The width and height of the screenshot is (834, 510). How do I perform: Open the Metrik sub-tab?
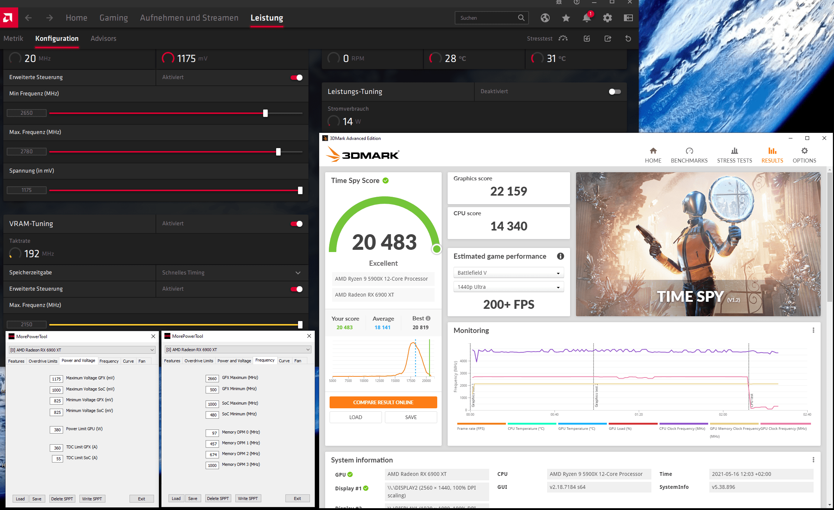[x=13, y=39]
